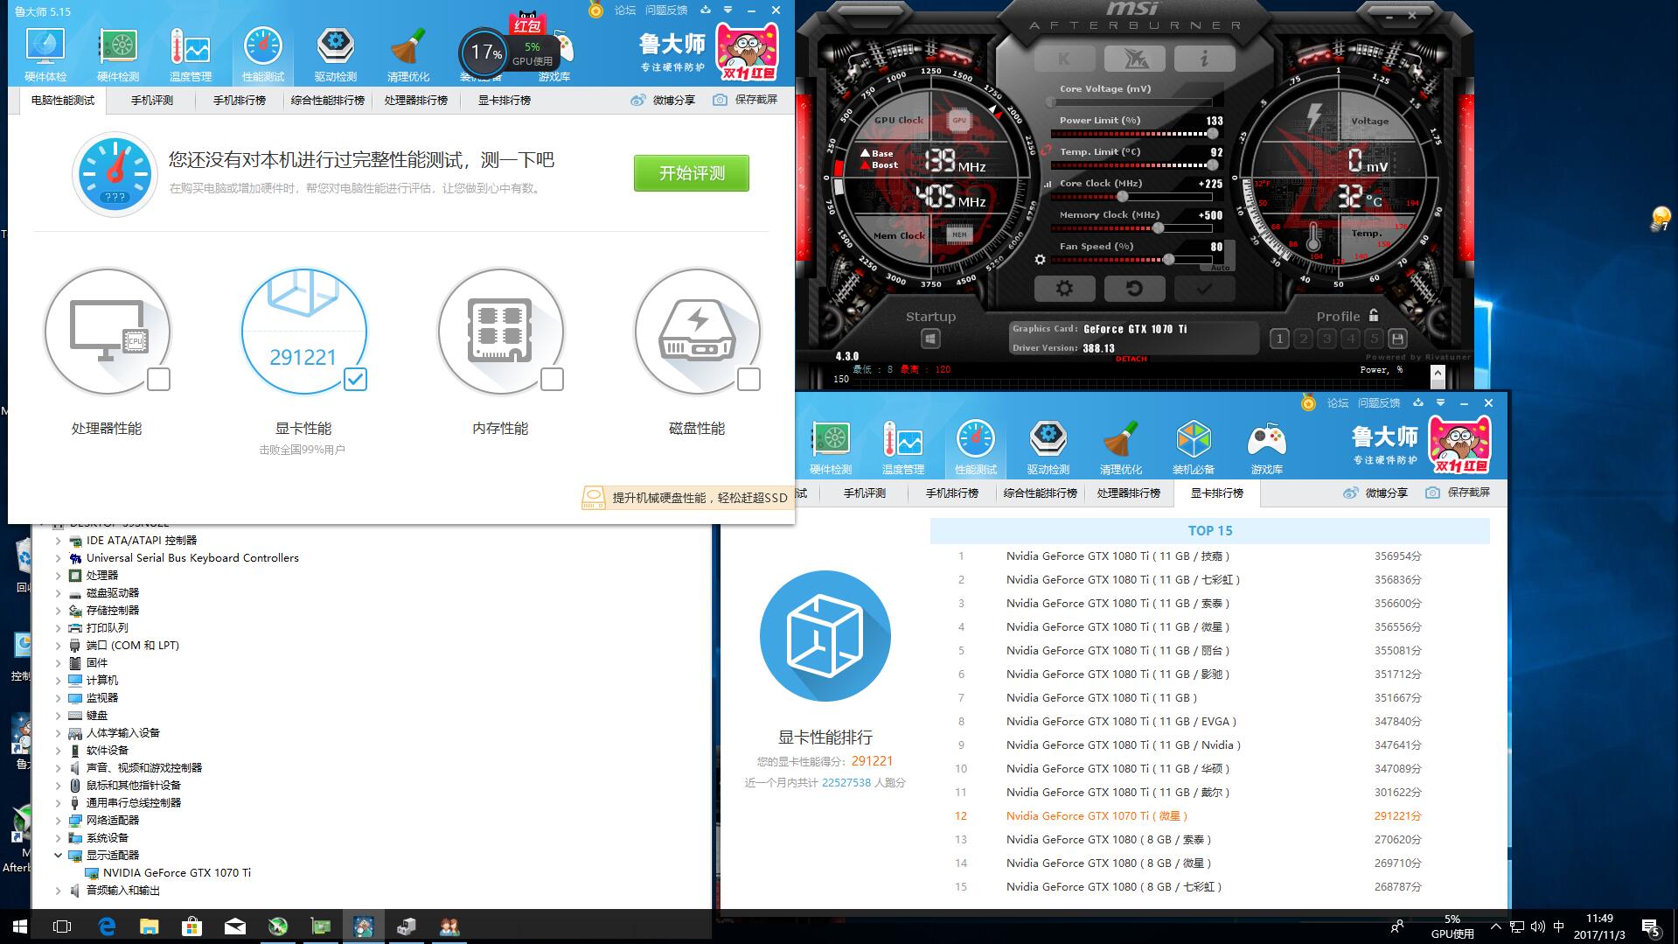The height and width of the screenshot is (944, 1678).
Task: Click the 双11红包 mascot in the front 鲁大师 window
Action: coord(747,51)
